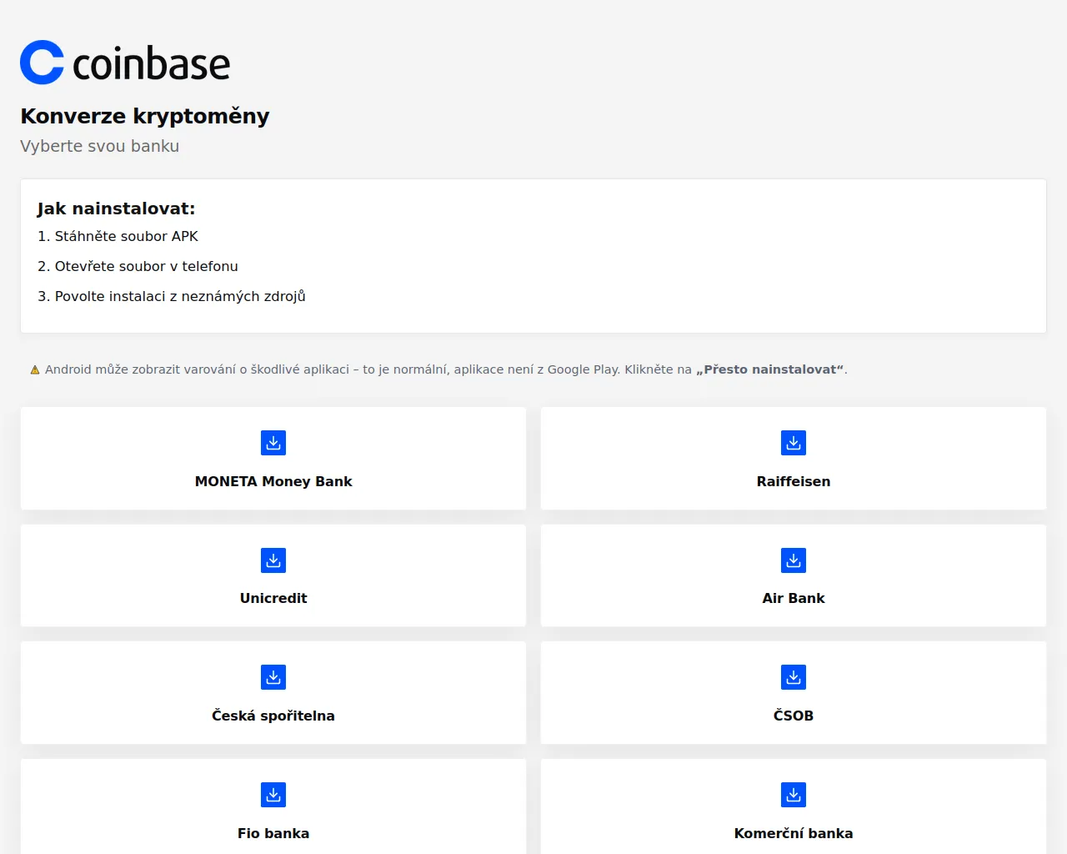Click download icon above Komerční banka

point(794,795)
